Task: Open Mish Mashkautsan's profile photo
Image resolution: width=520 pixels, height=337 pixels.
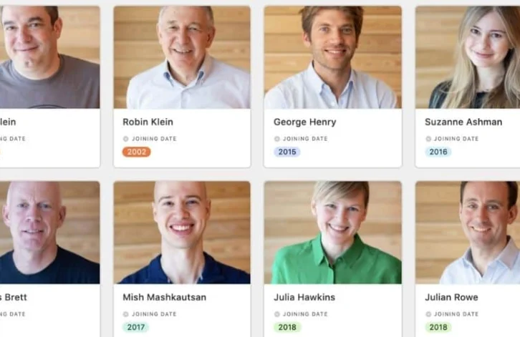Action: coord(182,233)
